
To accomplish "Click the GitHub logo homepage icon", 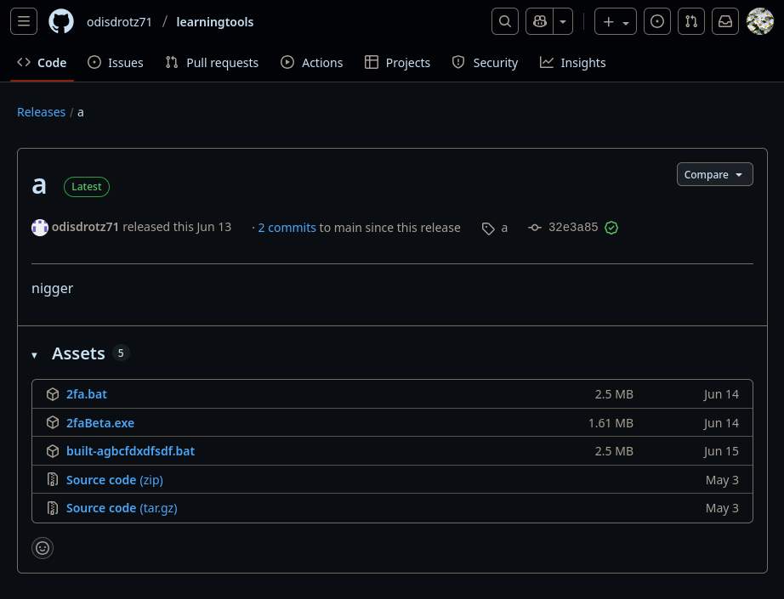I will [x=61, y=22].
